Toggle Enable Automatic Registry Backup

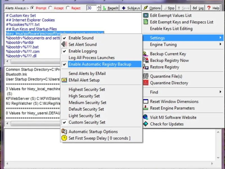[x=101, y=64]
